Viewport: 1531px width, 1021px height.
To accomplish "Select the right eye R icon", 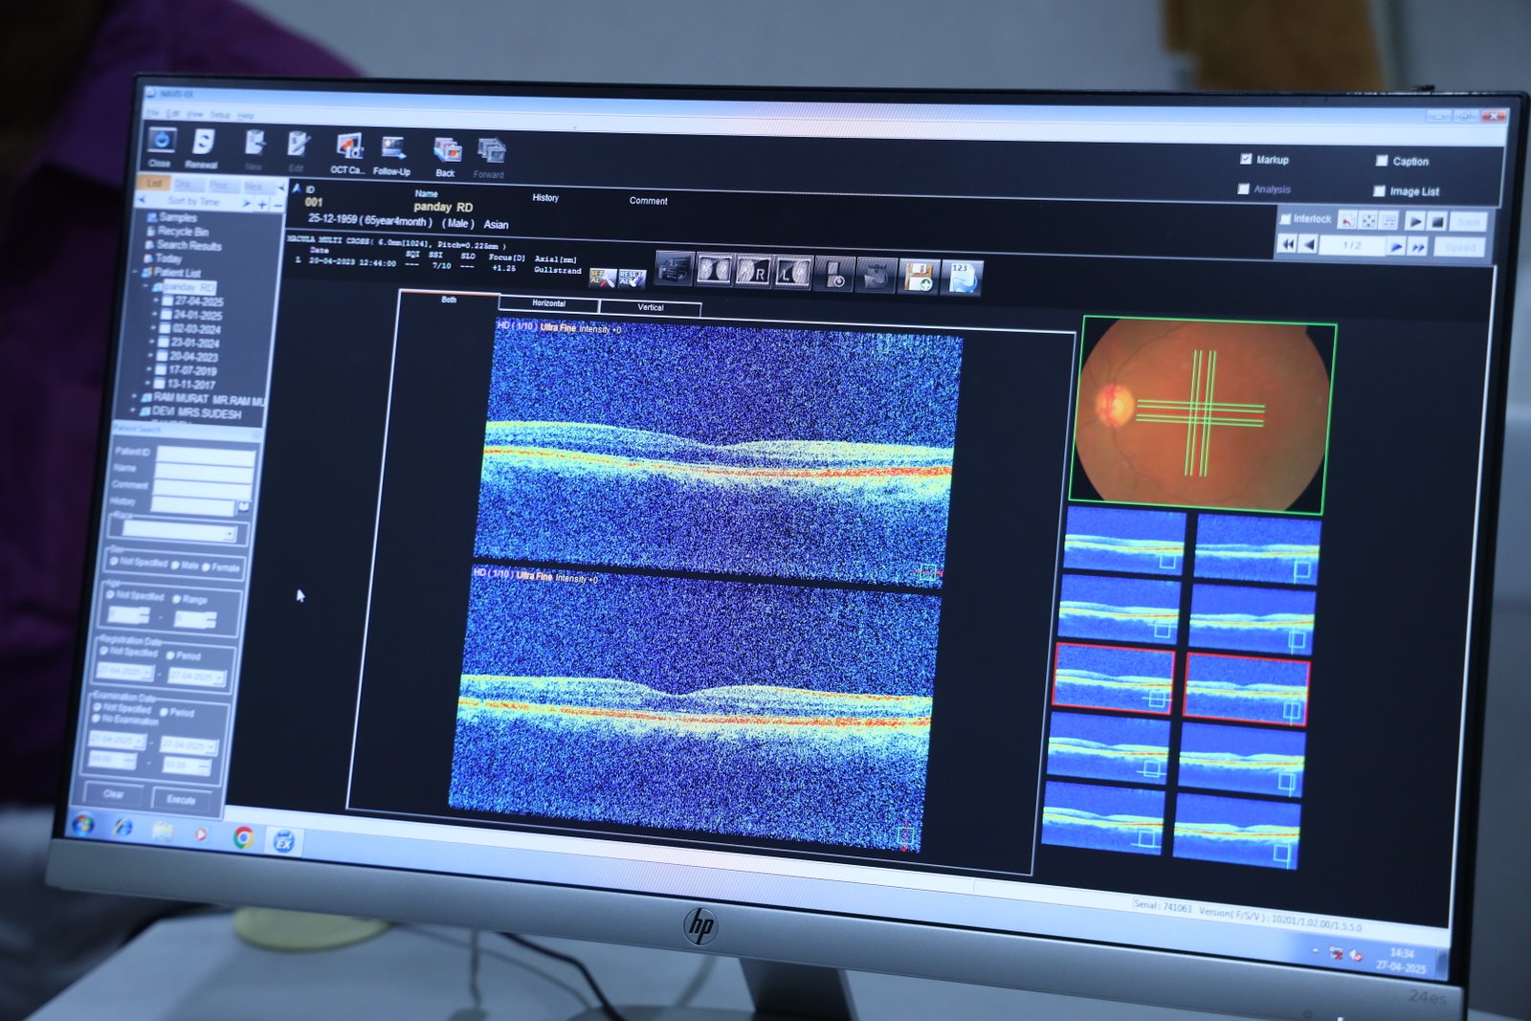I will (754, 272).
